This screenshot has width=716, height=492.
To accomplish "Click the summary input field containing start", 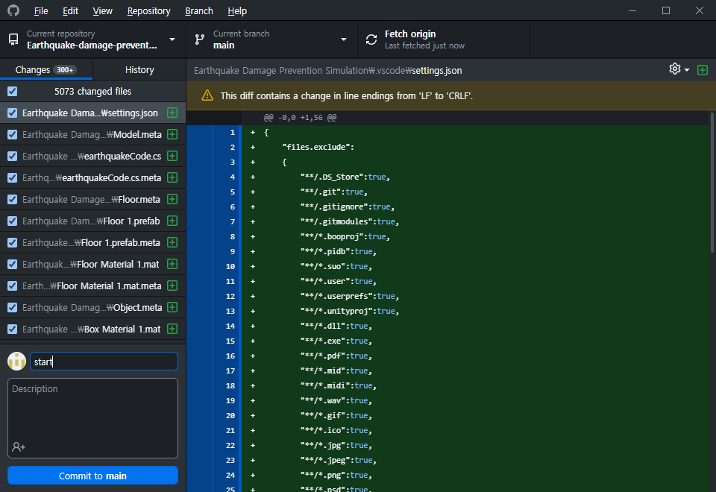I will click(104, 361).
